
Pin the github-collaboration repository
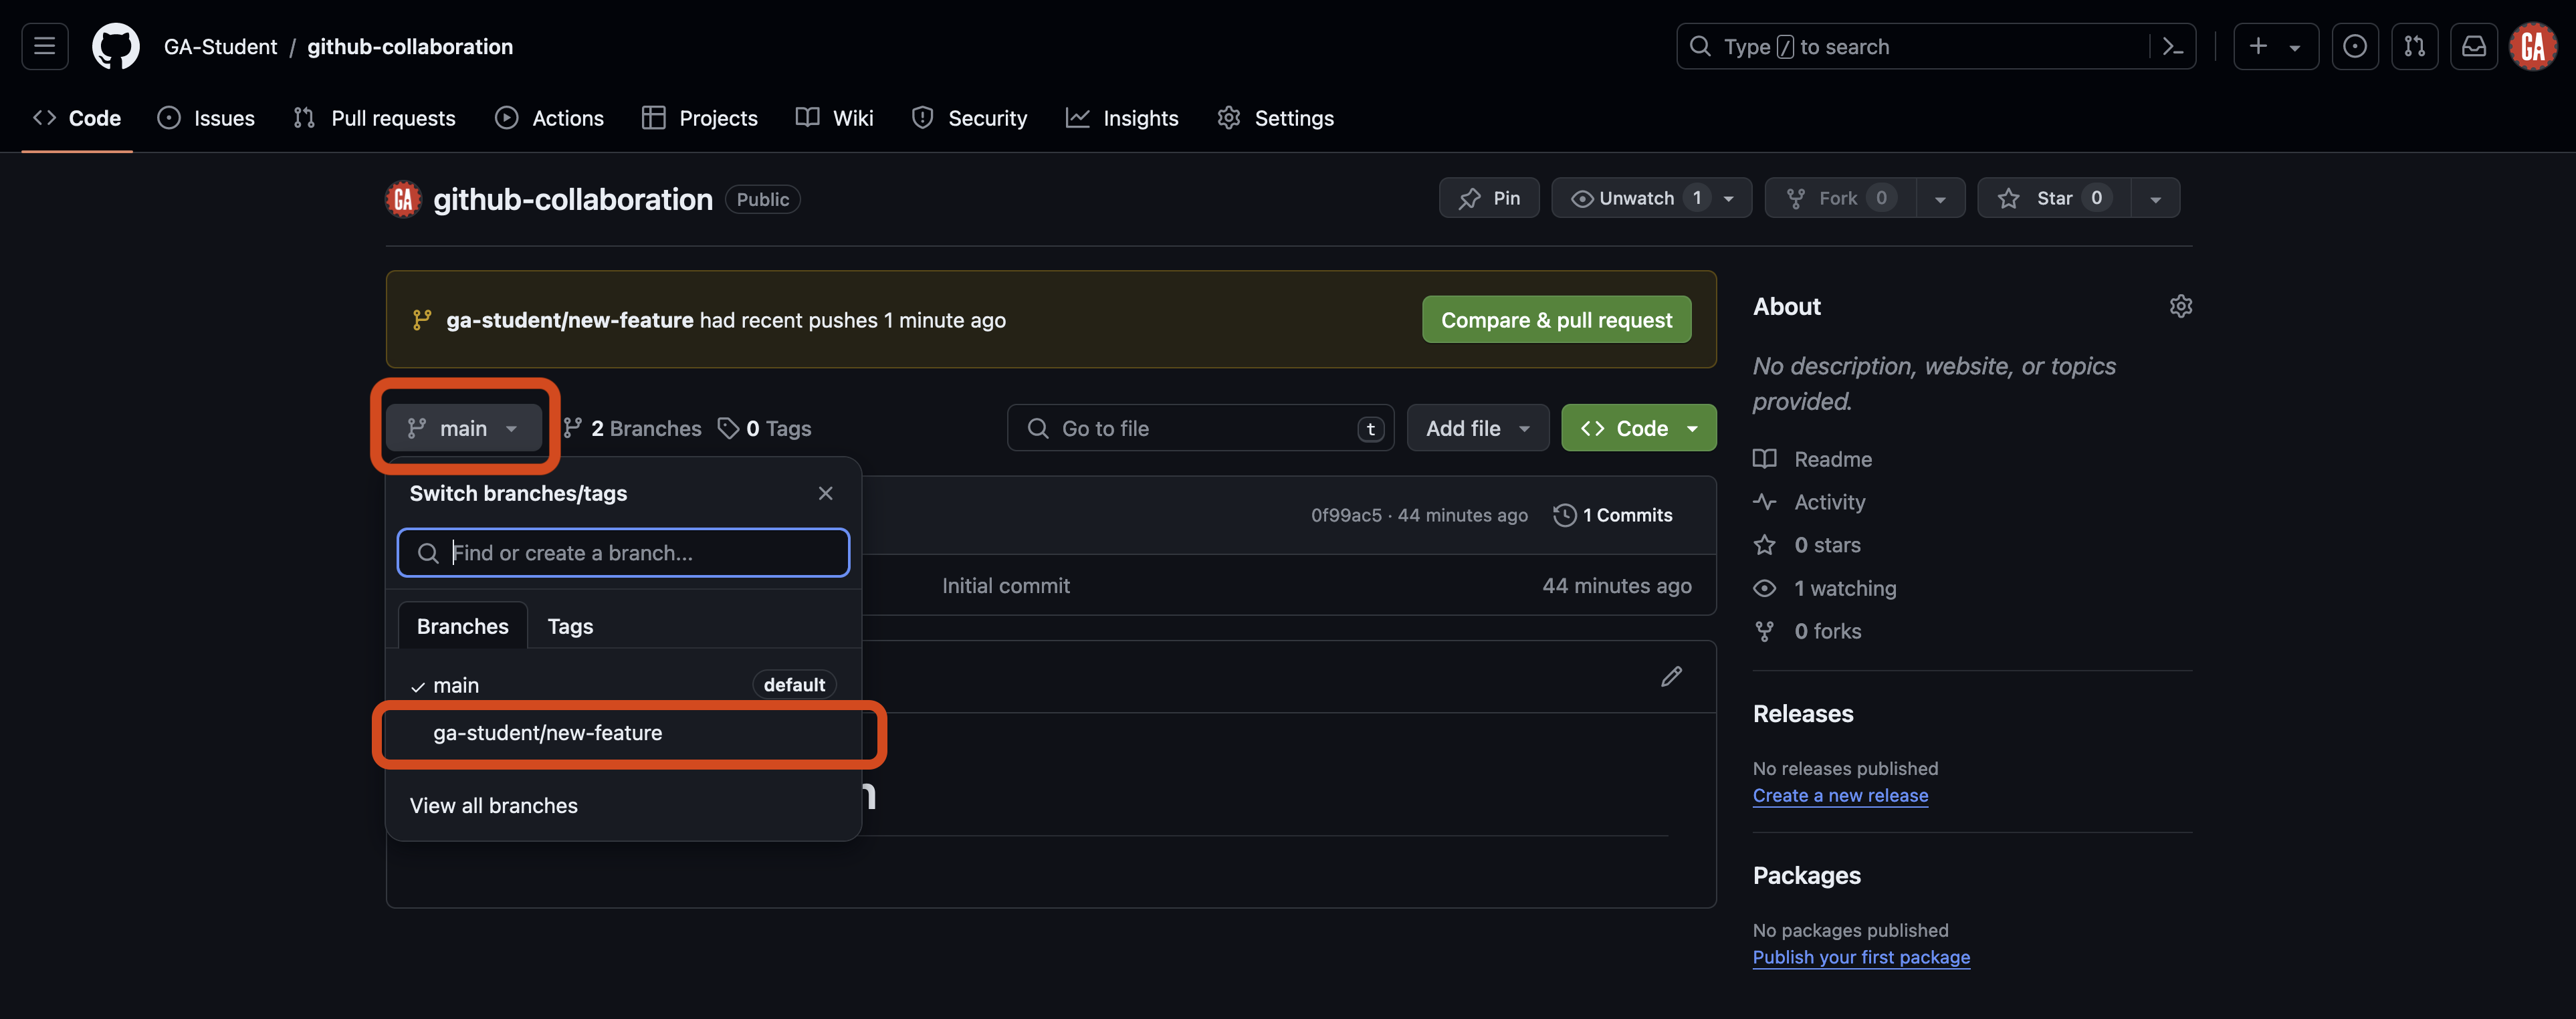point(1489,197)
